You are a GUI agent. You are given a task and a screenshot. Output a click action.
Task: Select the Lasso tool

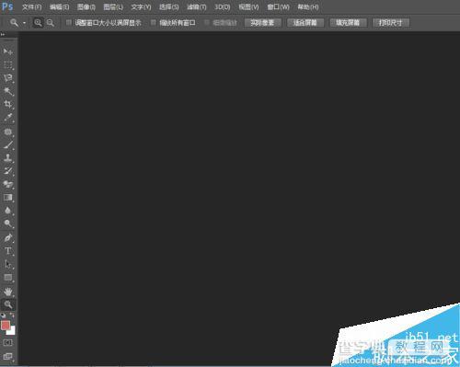click(x=8, y=78)
